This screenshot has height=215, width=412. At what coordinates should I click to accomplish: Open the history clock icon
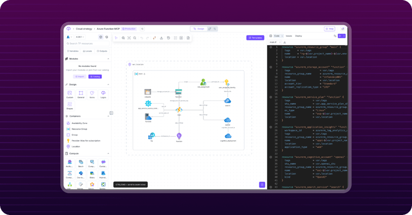(x=169, y=38)
